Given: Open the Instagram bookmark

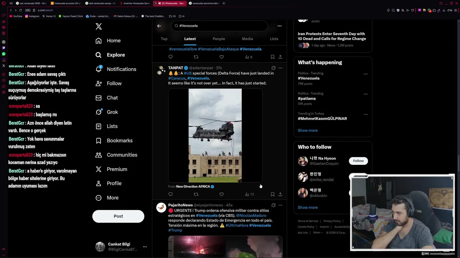Looking at the screenshot, I should (32, 16).
